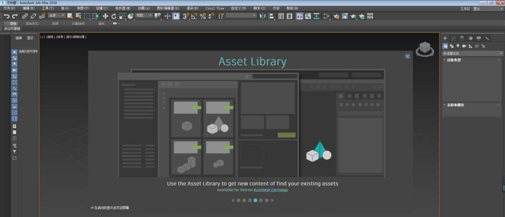Click the Select and Manipulate crosshair icon
This screenshot has width=505, height=217.
(x=168, y=16)
